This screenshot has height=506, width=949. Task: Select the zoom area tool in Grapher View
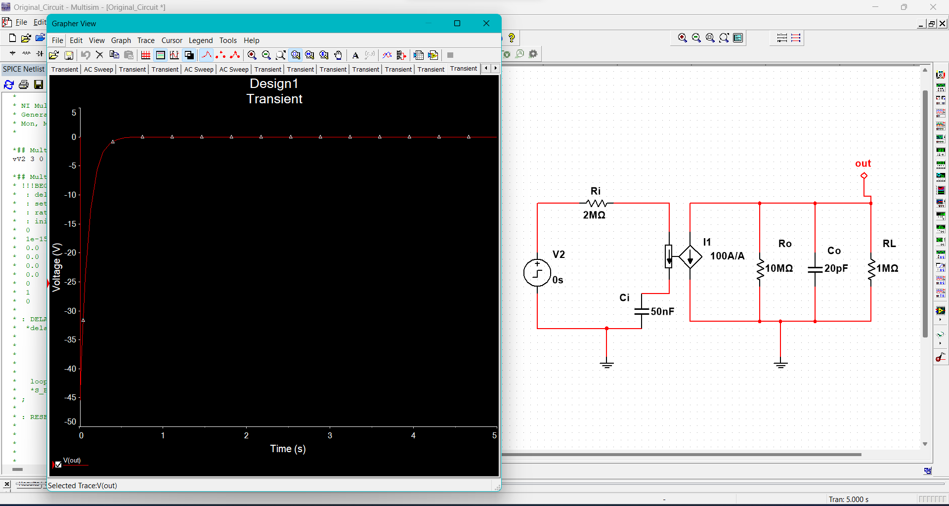pos(281,55)
